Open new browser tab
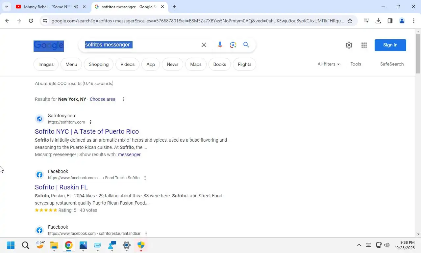This screenshot has width=421, height=253. point(174,7)
